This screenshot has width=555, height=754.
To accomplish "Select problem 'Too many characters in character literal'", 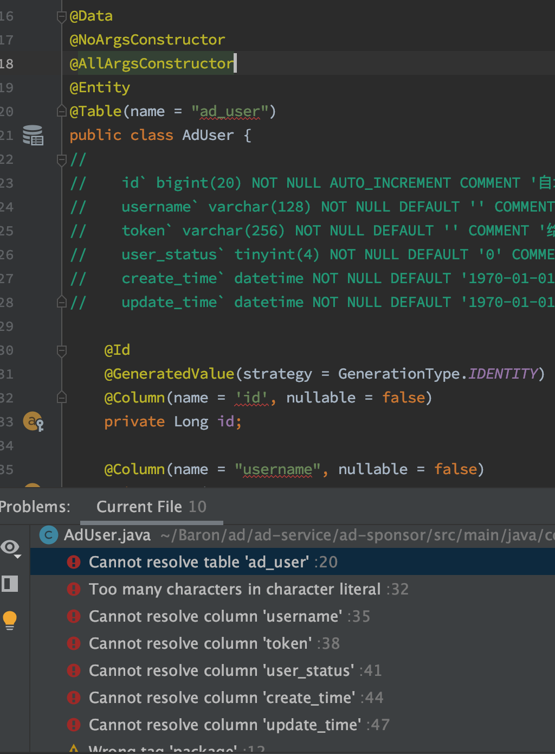I will point(293,589).
